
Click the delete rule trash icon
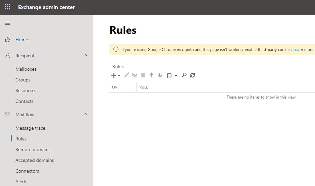point(143,75)
